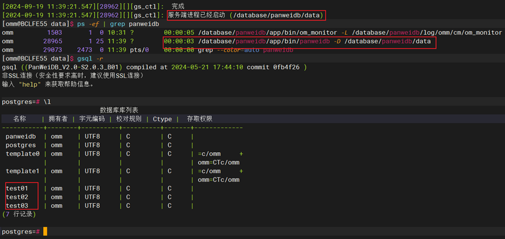Click the owner 'omm' in the test03 row
This screenshot has width=505, height=239.
click(x=57, y=206)
